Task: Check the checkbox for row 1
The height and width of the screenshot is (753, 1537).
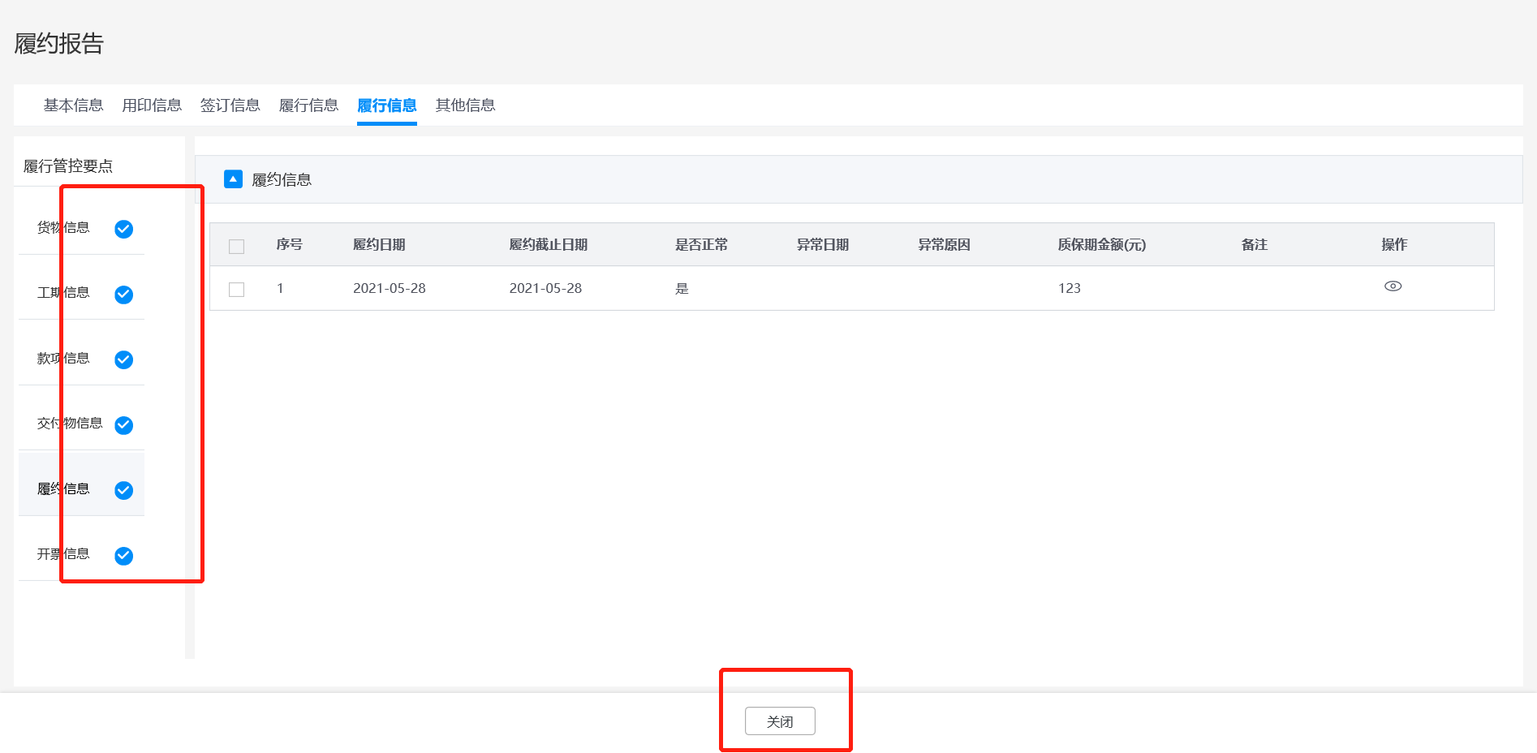Action: tap(237, 290)
